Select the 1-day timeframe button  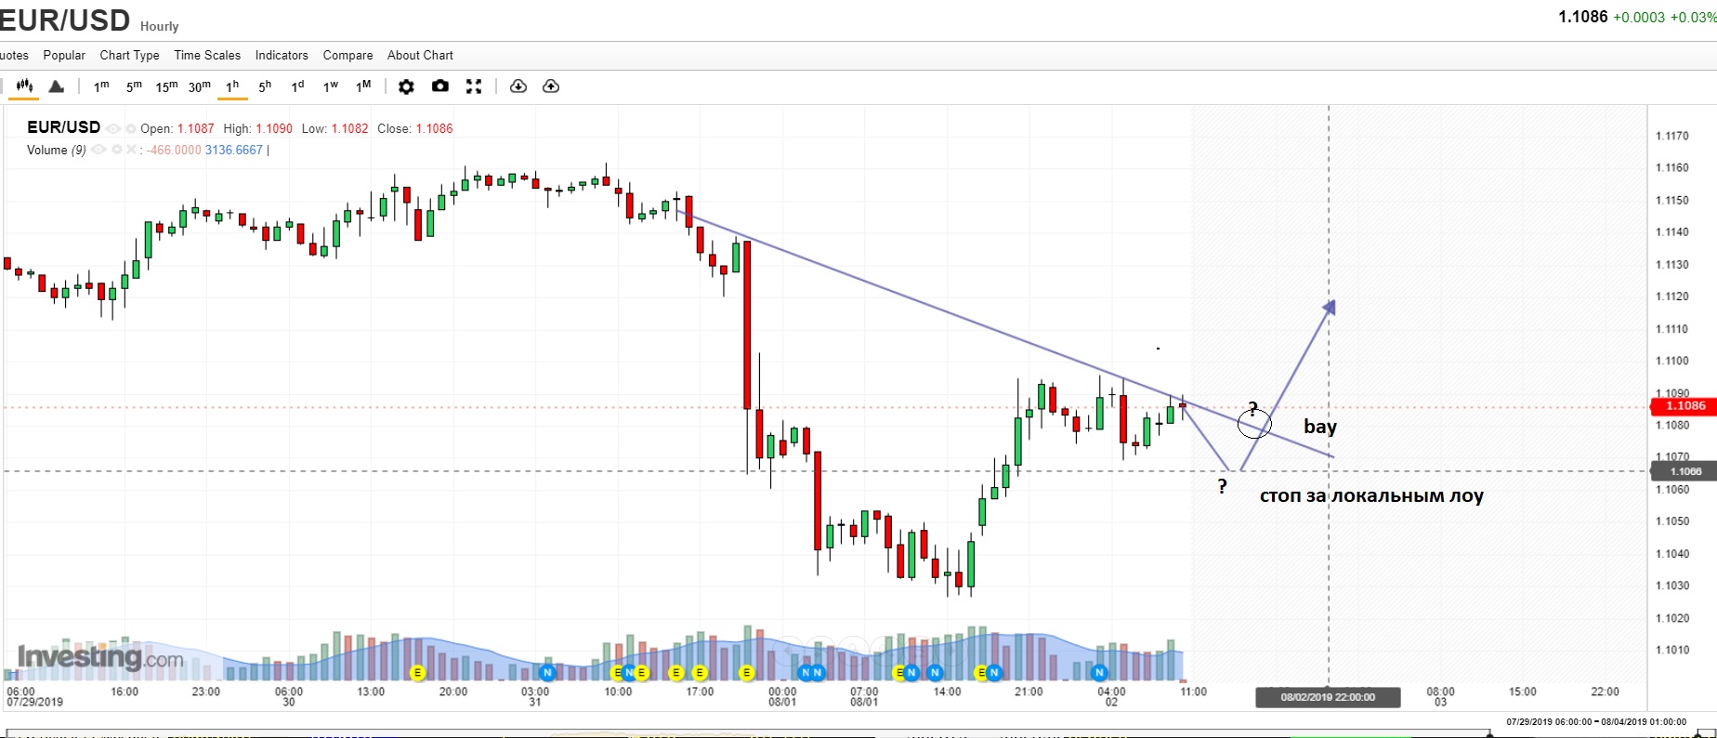coord(297,86)
